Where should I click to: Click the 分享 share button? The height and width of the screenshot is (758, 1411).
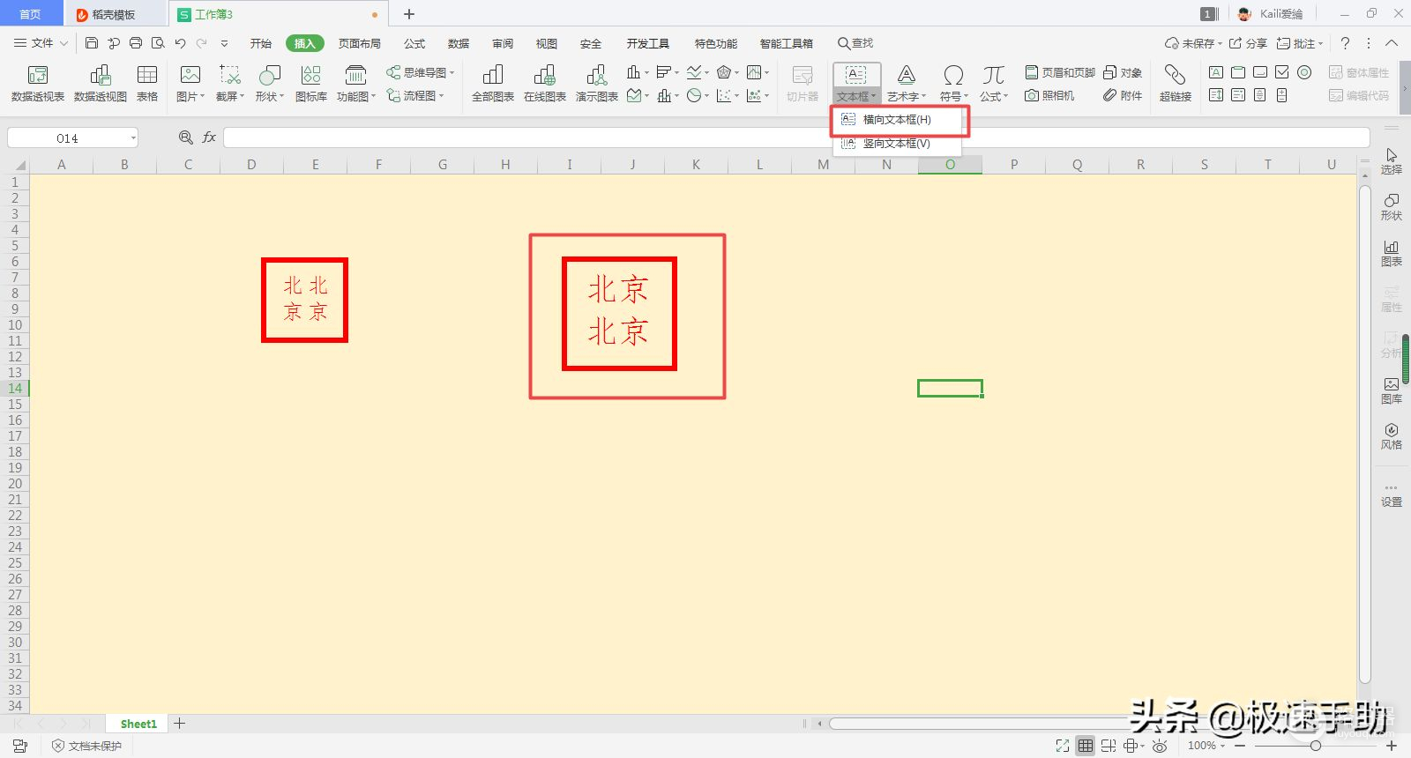point(1248,43)
